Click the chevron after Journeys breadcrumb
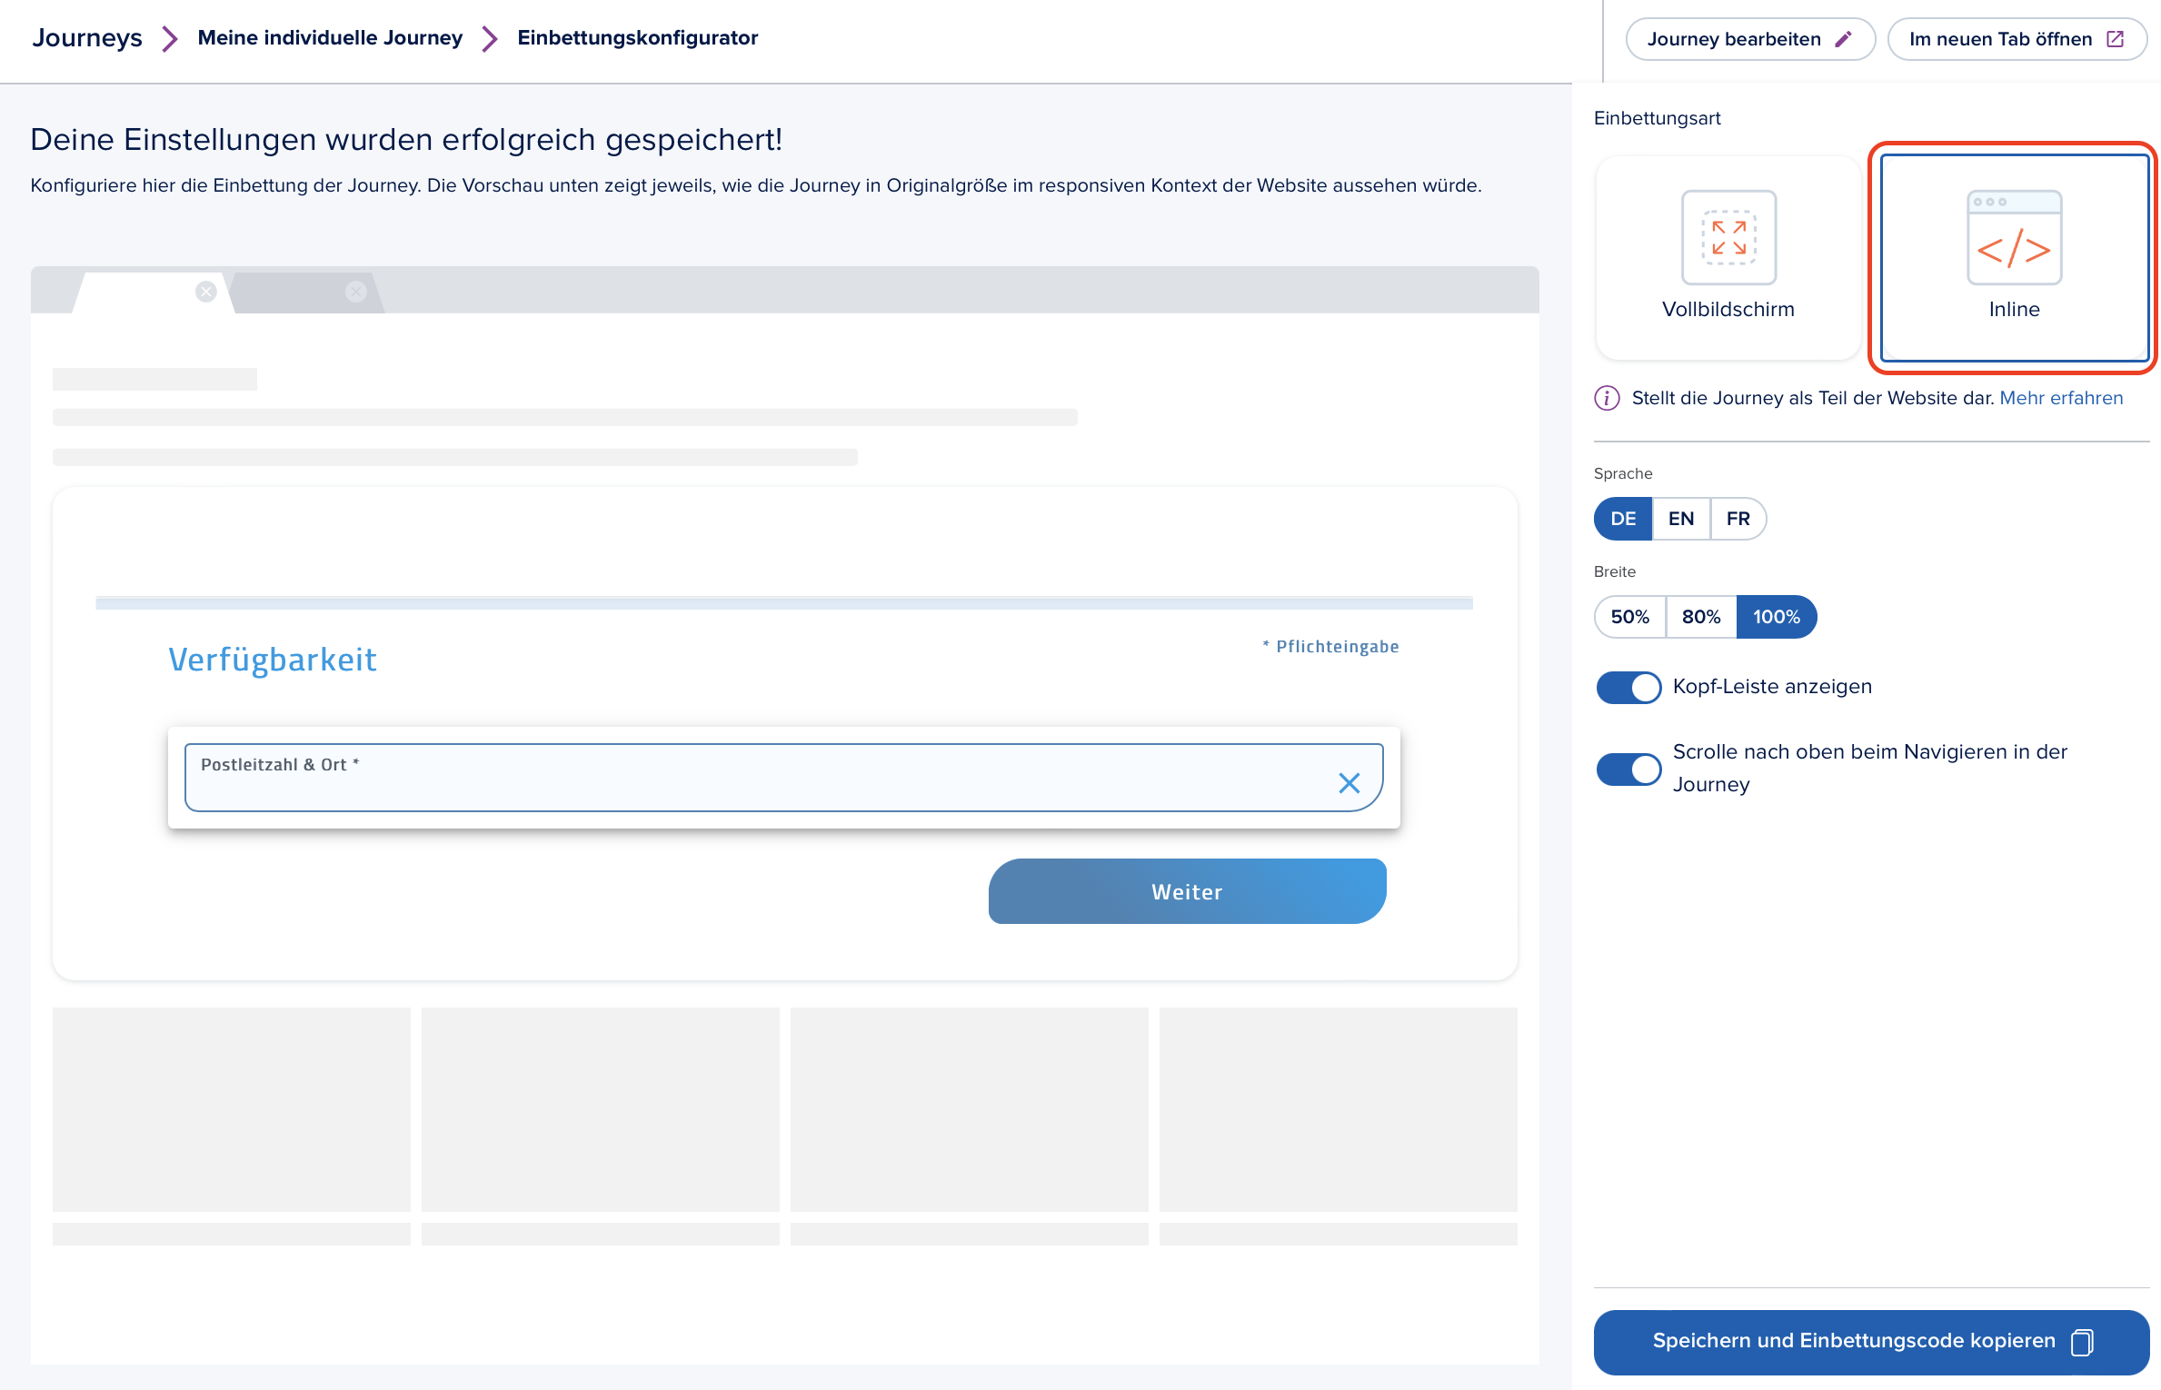2161x1390 pixels. [169, 38]
